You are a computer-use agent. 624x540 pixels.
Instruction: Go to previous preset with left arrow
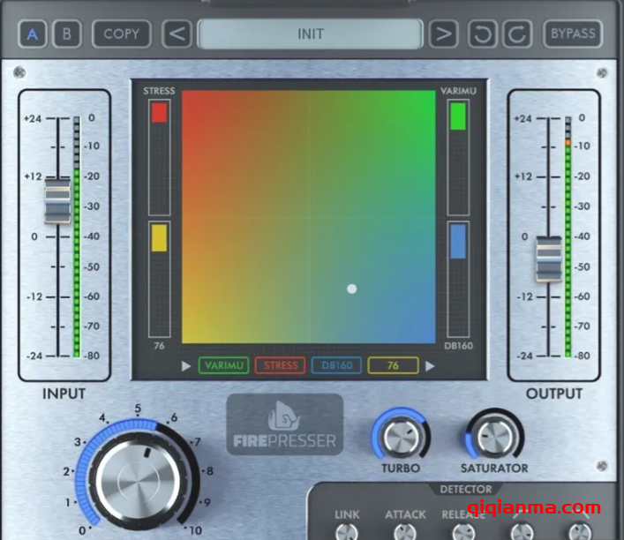pyautogui.click(x=177, y=34)
